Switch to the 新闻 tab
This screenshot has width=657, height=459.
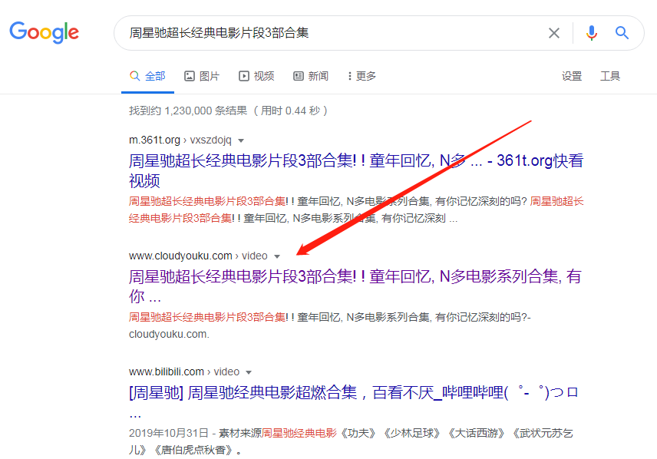coord(311,76)
